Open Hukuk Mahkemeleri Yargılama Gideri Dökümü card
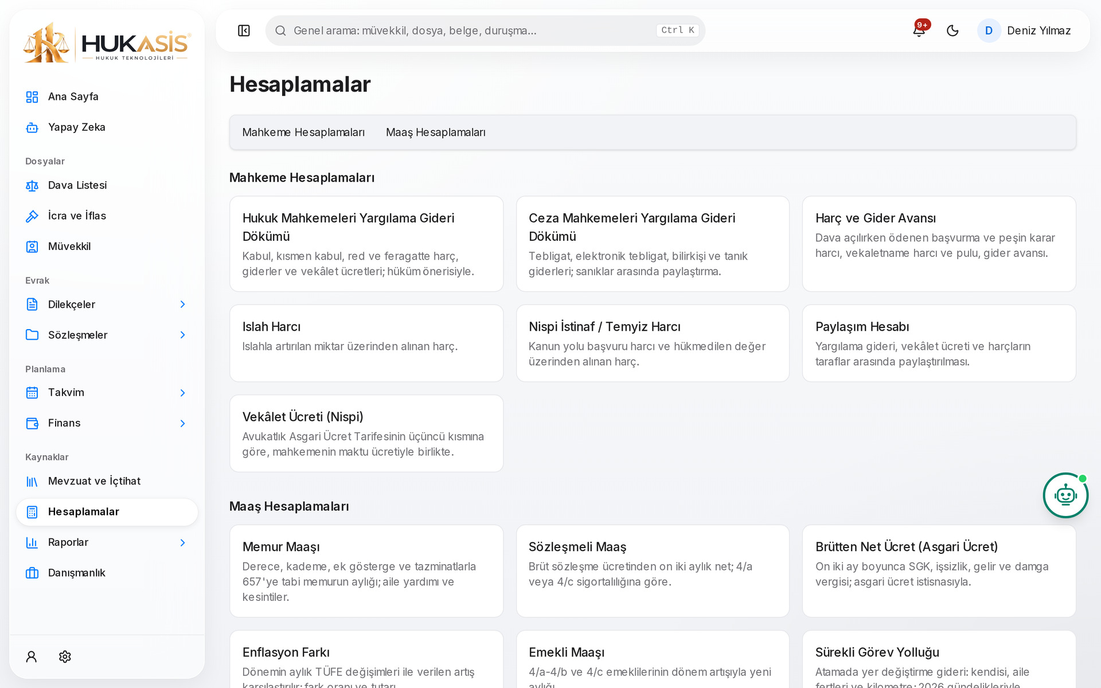This screenshot has height=688, width=1101. 366,244
